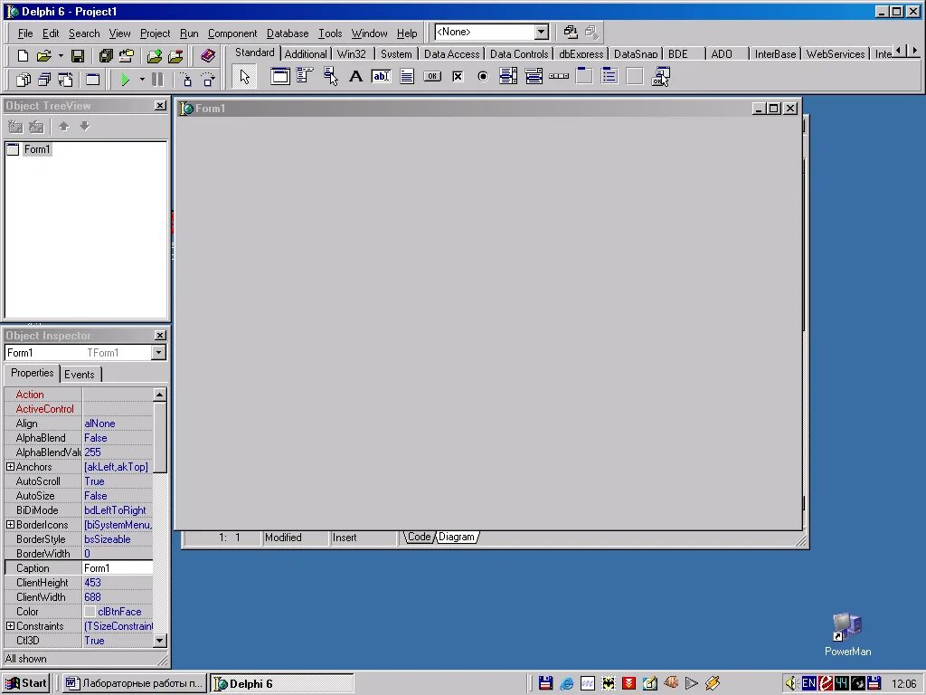The image size is (926, 695).
Task: Click the Pause toolbar icon
Action: [157, 80]
